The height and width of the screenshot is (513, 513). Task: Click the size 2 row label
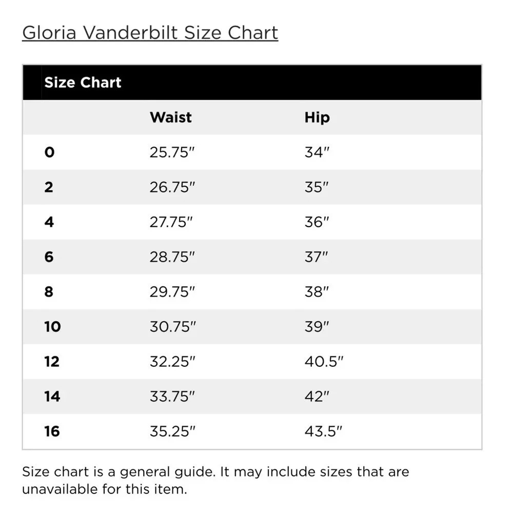coord(49,187)
